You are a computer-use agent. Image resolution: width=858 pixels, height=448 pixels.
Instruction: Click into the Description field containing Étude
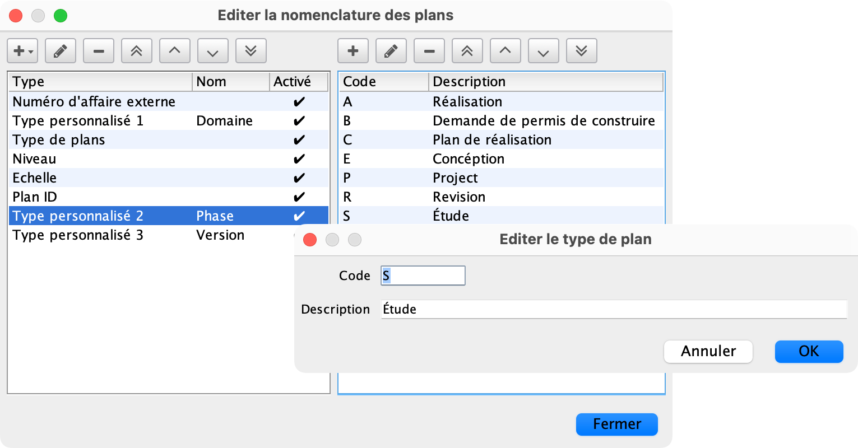(614, 309)
